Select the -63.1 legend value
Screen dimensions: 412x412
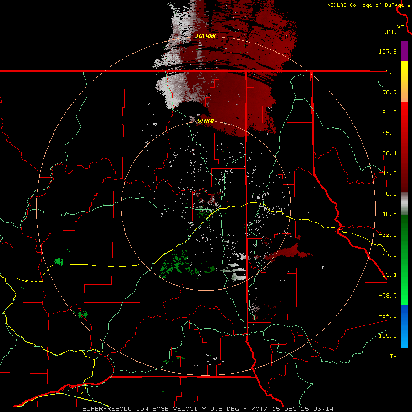[388, 275]
